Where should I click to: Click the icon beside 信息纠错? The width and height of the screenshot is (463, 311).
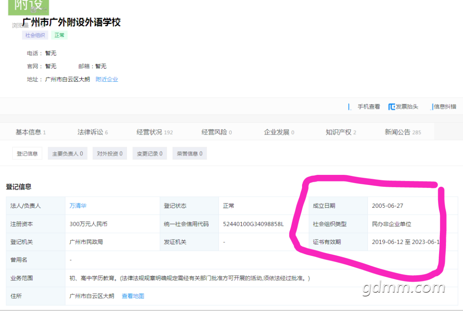pyautogui.click(x=432, y=107)
